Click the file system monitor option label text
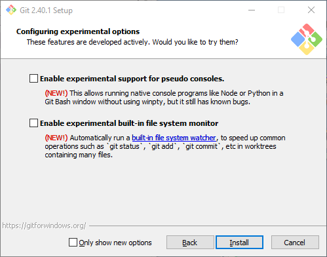The height and width of the screenshot is (257, 327). 129,123
